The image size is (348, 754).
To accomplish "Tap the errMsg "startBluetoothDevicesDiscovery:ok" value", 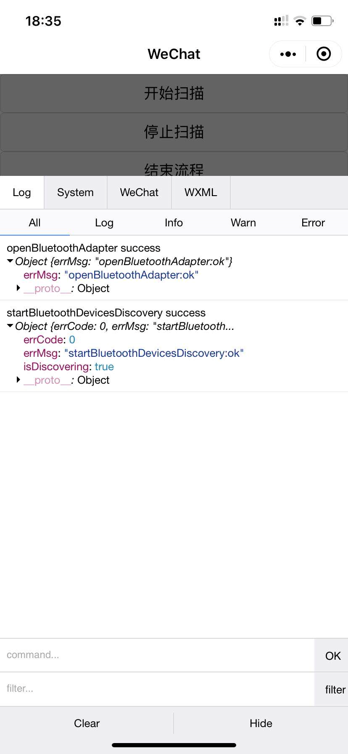I will click(x=154, y=353).
